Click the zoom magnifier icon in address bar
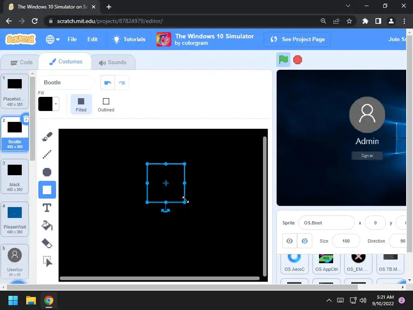The width and height of the screenshot is (413, 310). [x=323, y=21]
